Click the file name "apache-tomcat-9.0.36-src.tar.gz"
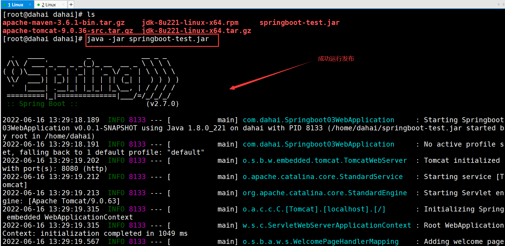 point(68,31)
